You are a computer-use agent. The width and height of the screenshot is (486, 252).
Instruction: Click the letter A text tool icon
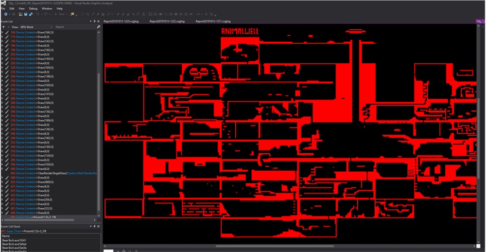click(x=142, y=14)
